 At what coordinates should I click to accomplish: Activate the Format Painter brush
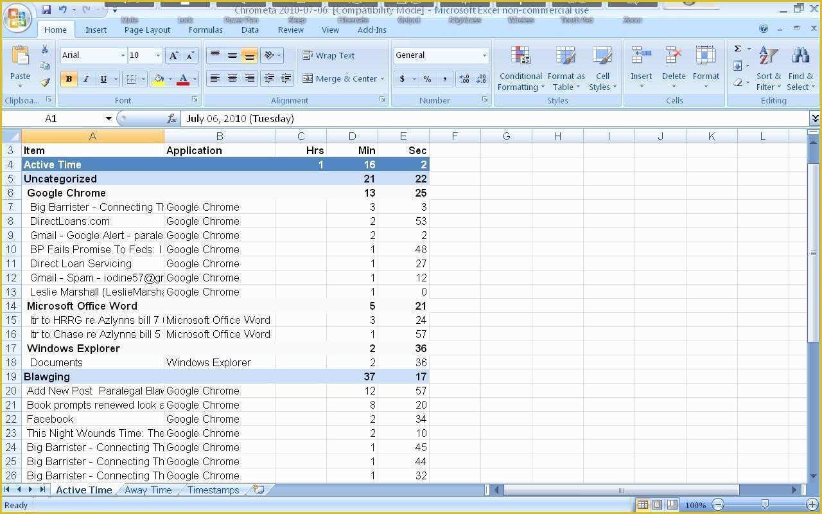(44, 82)
